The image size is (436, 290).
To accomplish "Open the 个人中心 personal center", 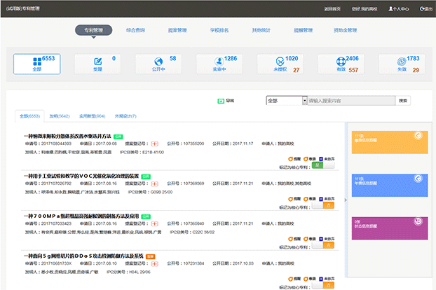I will point(398,8).
